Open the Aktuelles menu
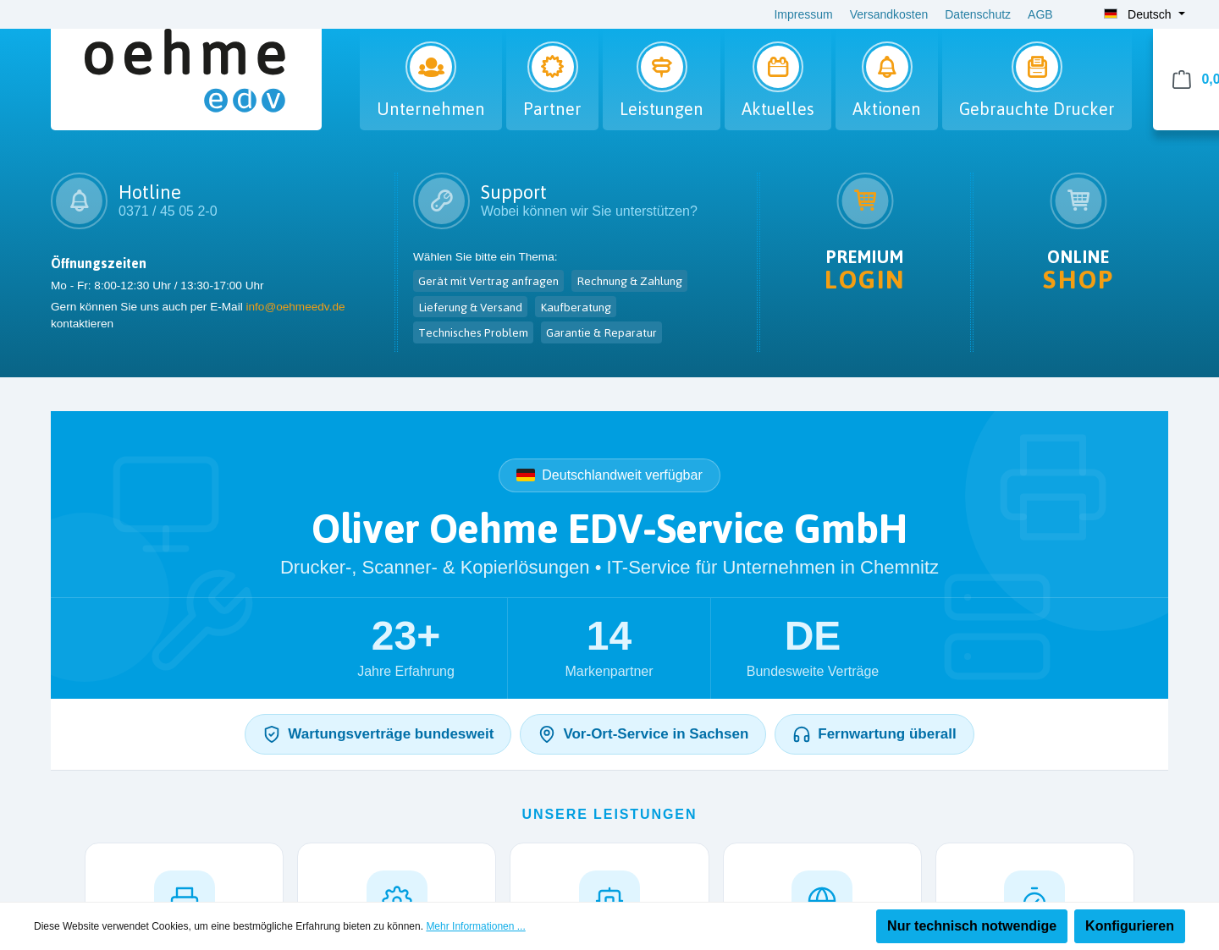The width and height of the screenshot is (1219, 950). tap(778, 81)
